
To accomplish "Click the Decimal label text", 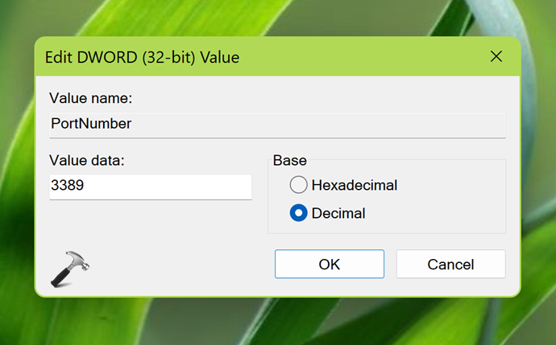I will tap(338, 213).
